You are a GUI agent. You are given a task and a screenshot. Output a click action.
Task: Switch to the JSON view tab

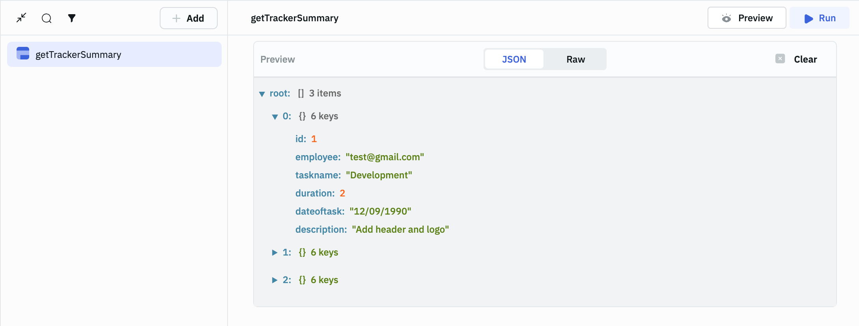(x=514, y=59)
